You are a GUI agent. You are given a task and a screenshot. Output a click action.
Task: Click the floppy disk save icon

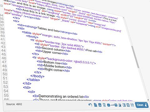point(132,105)
